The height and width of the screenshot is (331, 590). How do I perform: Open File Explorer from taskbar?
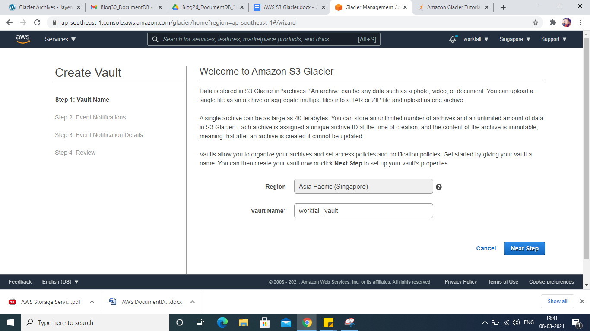coord(243,322)
